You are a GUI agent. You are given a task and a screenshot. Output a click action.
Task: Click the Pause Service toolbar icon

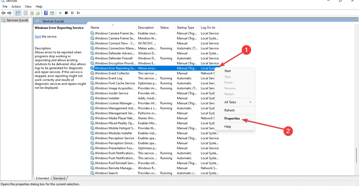coord(72,13)
